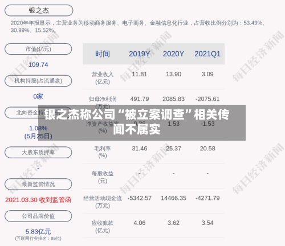
Task: Select the 市值(亿元) label pill
Action: pyautogui.click(x=38, y=49)
